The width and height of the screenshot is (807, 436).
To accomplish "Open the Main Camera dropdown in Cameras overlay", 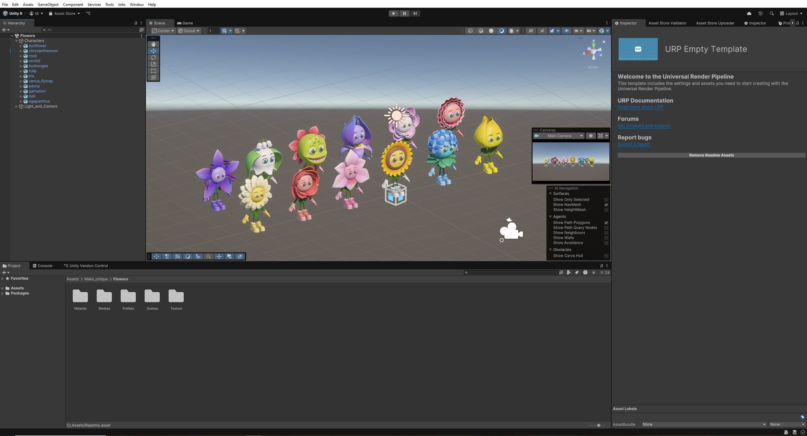I will pos(559,136).
